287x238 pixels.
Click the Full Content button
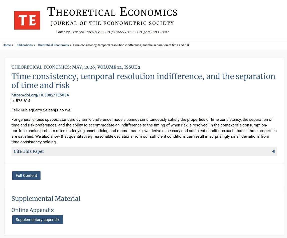point(26,176)
